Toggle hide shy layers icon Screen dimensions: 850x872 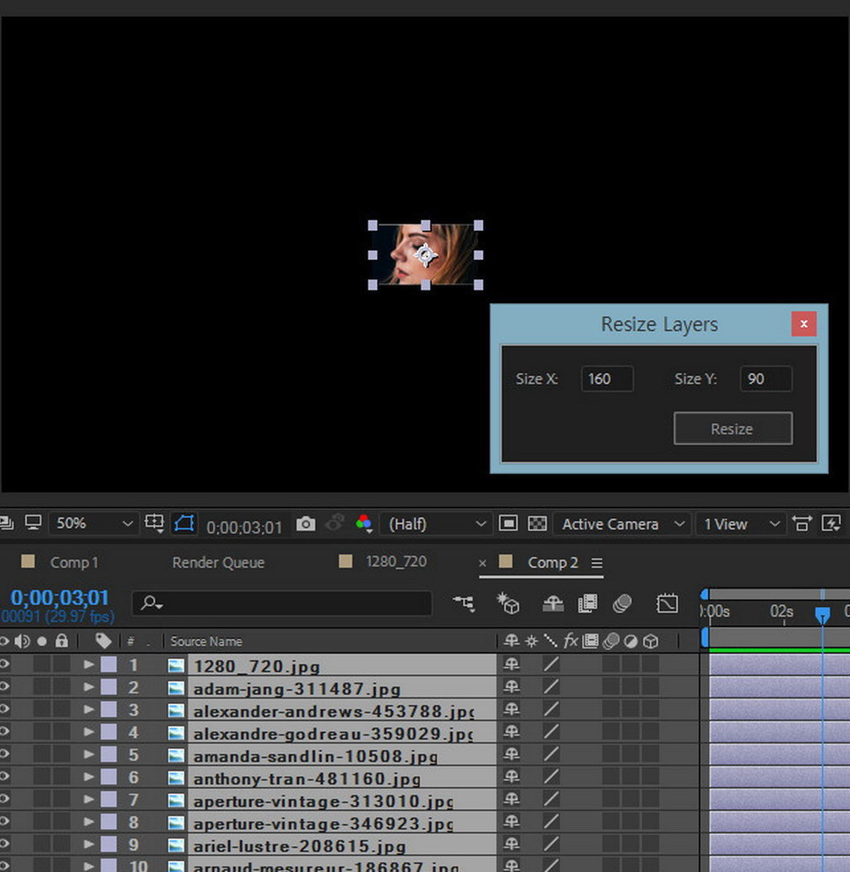(x=553, y=603)
